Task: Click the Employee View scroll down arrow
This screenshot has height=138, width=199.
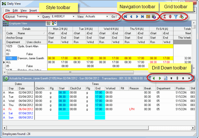Action: click(x=194, y=68)
